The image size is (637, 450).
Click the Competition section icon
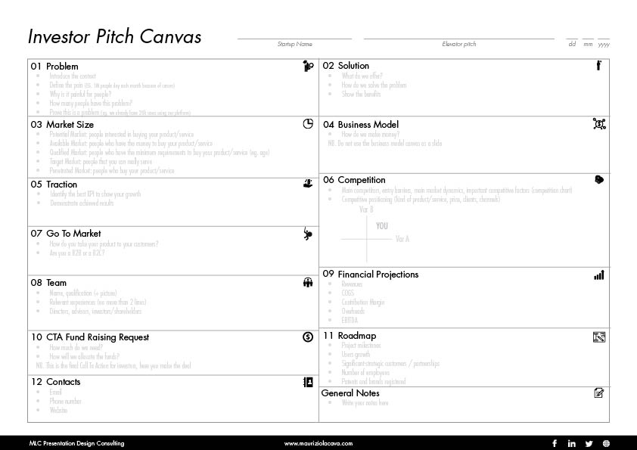(599, 179)
